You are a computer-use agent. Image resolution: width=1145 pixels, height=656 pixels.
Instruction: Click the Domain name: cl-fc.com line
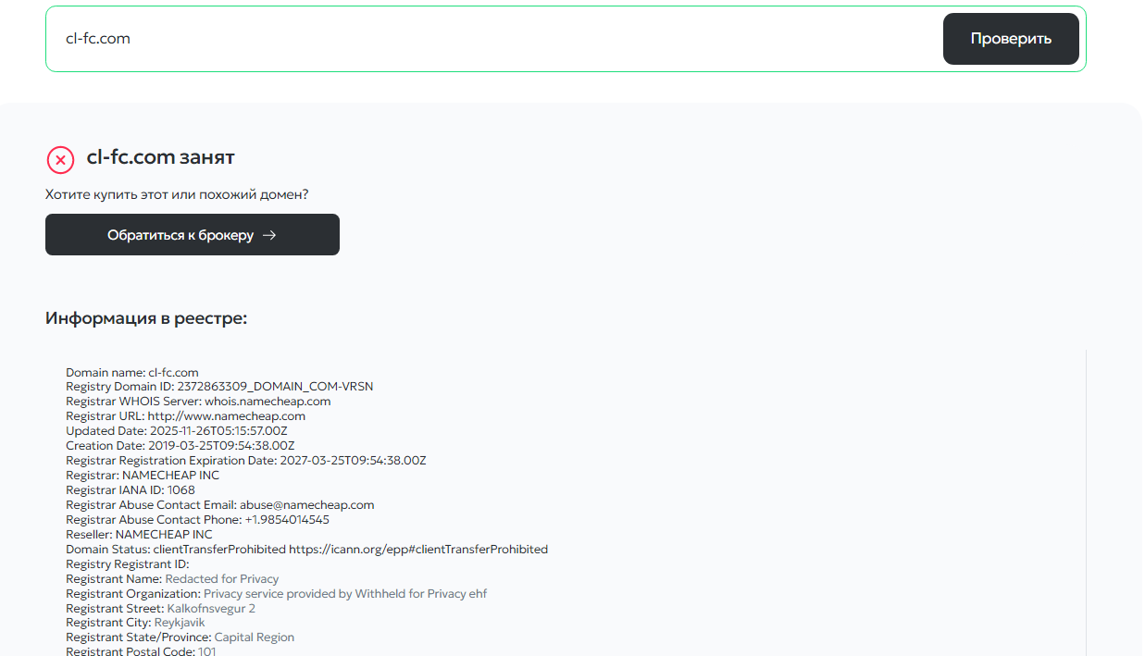(x=132, y=372)
